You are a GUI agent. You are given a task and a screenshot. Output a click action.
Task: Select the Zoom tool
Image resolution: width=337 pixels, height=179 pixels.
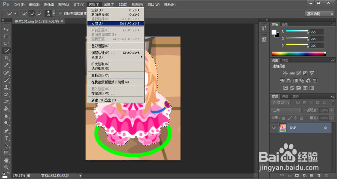[6, 167]
